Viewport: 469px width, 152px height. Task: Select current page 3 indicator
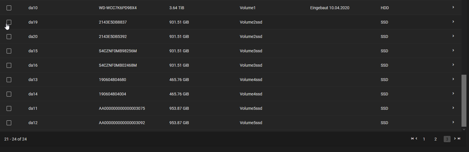(x=447, y=139)
